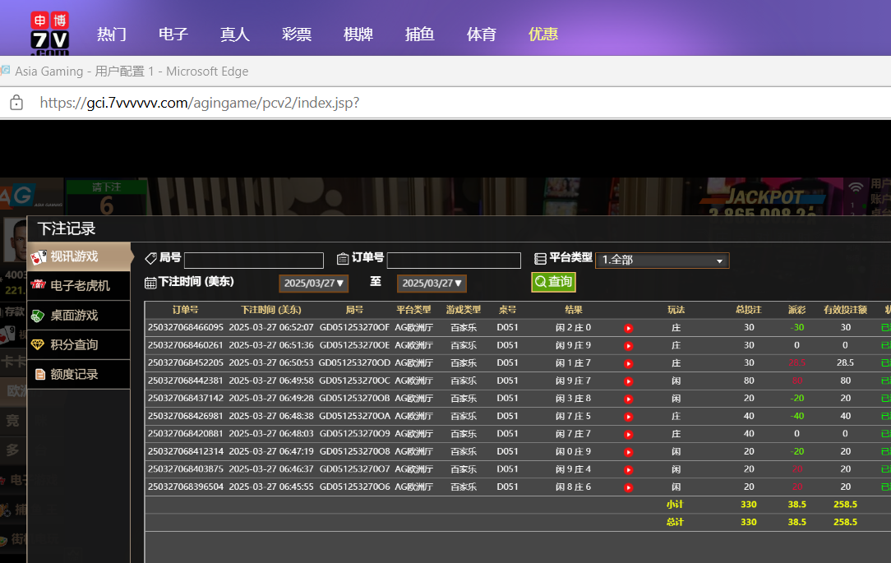Click the 平台类型 list icon

click(540, 258)
